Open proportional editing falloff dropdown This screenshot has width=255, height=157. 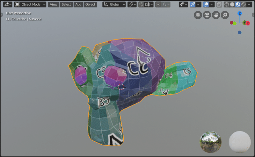pos(165,4)
